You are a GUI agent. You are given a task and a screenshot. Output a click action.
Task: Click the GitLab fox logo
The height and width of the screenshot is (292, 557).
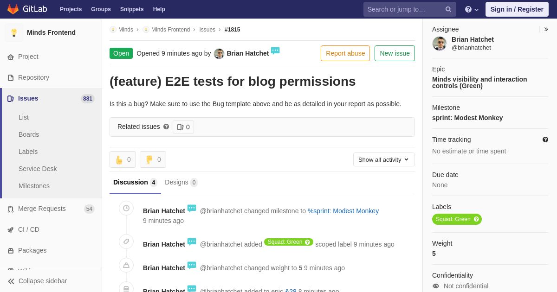coord(13,9)
